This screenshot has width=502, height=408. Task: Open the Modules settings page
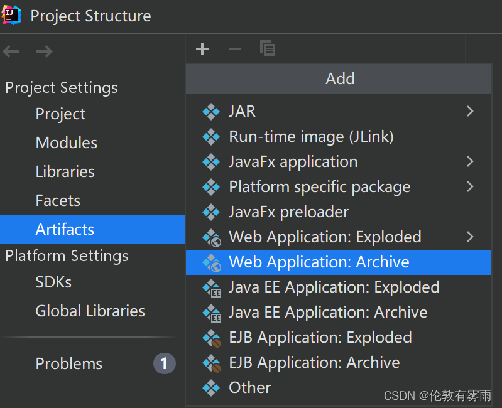click(92, 142)
